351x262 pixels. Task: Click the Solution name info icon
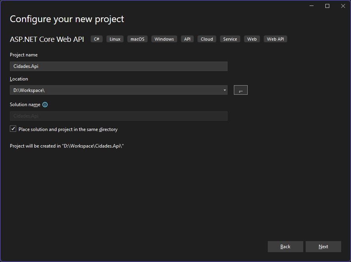pos(45,105)
